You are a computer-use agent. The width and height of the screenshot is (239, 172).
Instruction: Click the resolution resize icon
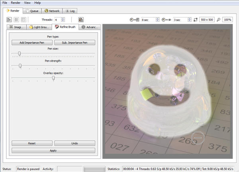coord(196,20)
